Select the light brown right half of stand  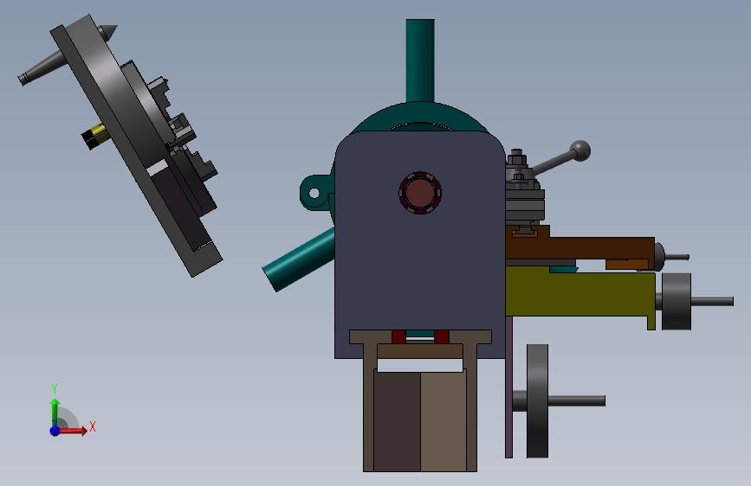click(x=443, y=422)
